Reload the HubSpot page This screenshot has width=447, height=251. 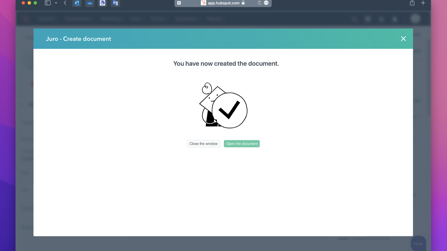point(259,3)
